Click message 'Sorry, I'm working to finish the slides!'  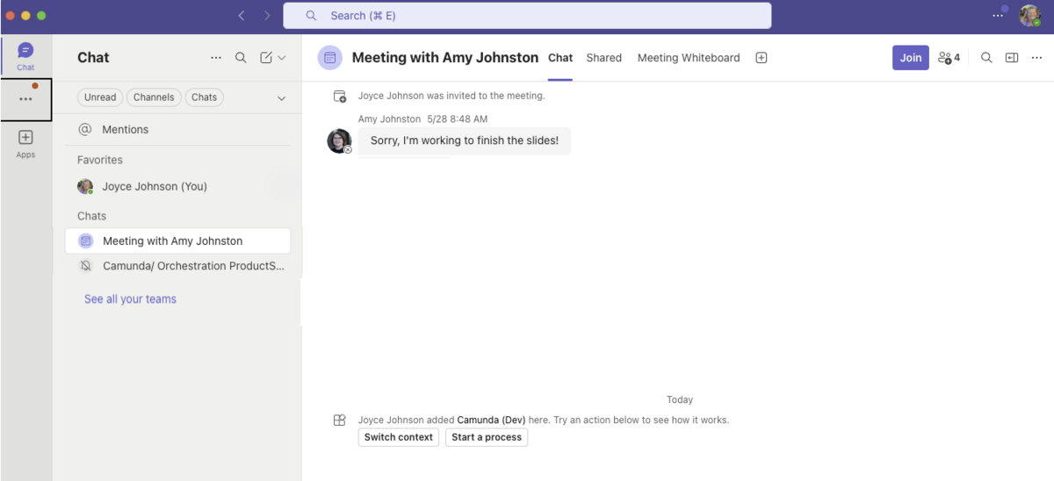(x=465, y=140)
